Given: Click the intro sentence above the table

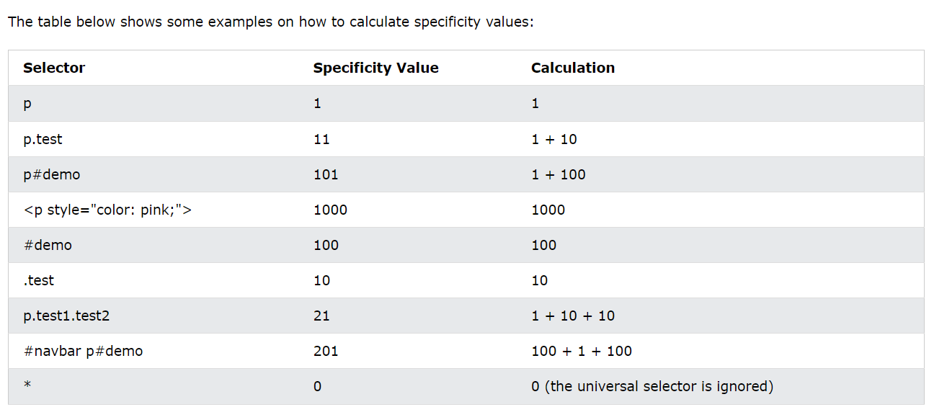Looking at the screenshot, I should [x=270, y=22].
